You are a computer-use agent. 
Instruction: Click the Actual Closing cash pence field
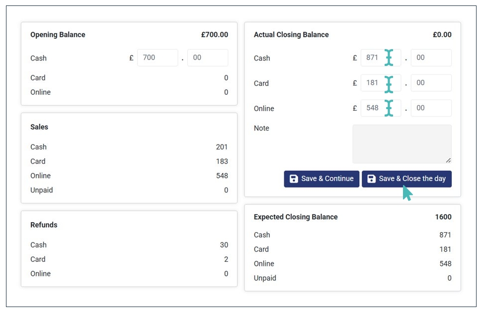tap(431, 58)
